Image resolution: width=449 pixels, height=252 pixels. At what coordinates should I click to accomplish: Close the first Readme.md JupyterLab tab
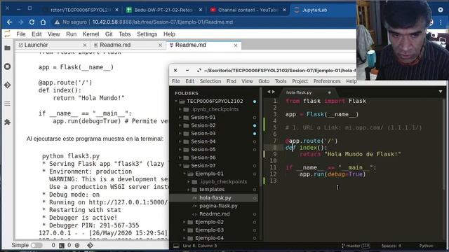click(x=160, y=45)
